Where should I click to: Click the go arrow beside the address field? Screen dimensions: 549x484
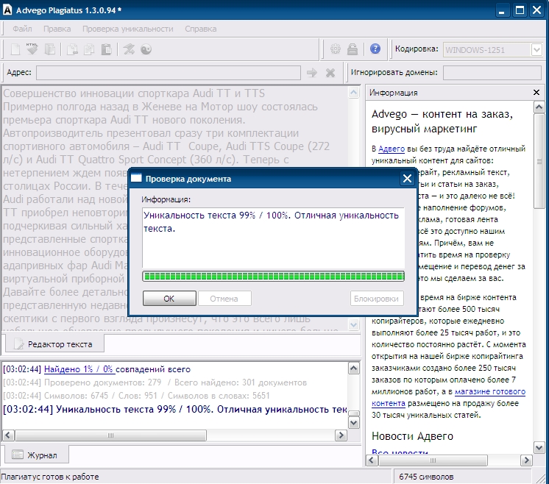coord(312,73)
